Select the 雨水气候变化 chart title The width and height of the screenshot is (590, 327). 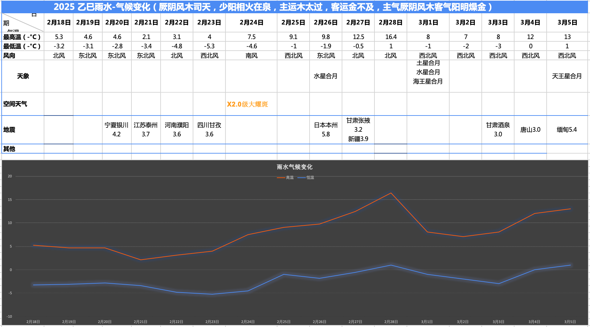tap(295, 167)
